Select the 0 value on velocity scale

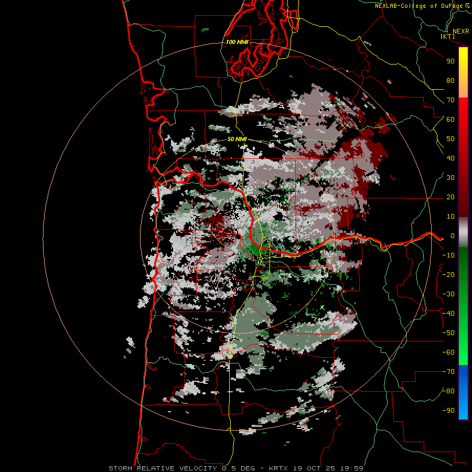(452, 236)
